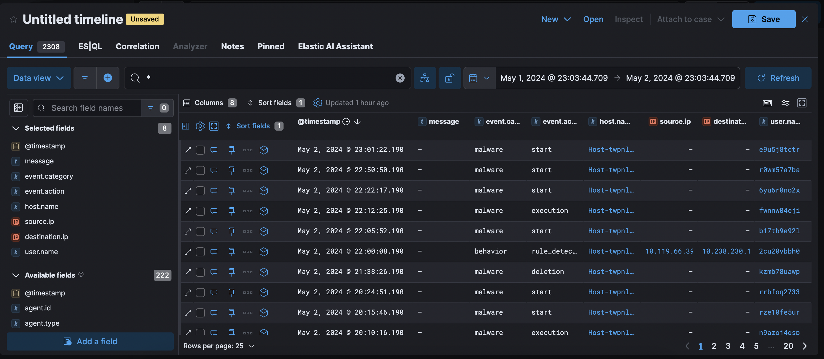Sort by @timestamp column header
Image resolution: width=824 pixels, height=359 pixels.
[x=319, y=122]
